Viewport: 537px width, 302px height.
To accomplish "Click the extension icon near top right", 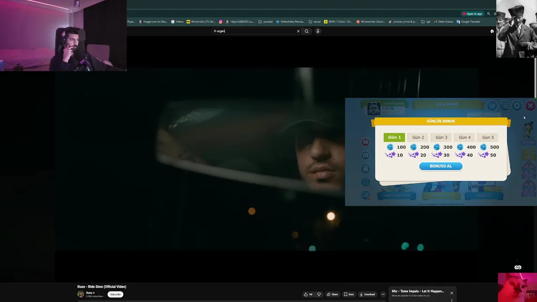I will point(492,31).
